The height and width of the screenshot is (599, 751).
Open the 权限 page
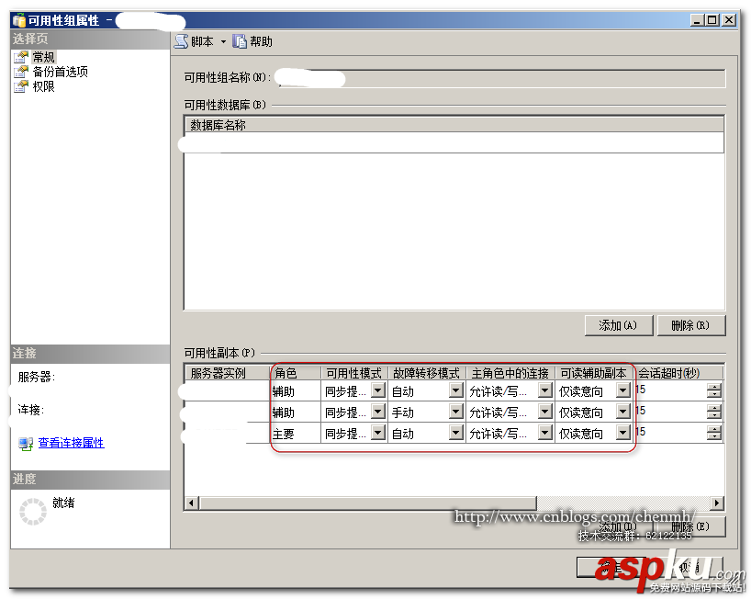coord(43,86)
